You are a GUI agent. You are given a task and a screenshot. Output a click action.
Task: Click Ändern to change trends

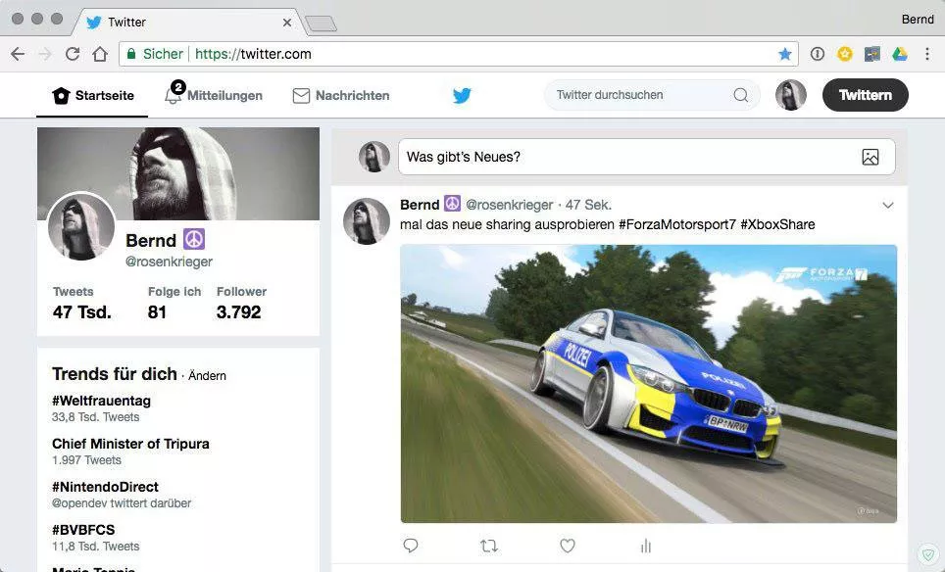pos(207,376)
